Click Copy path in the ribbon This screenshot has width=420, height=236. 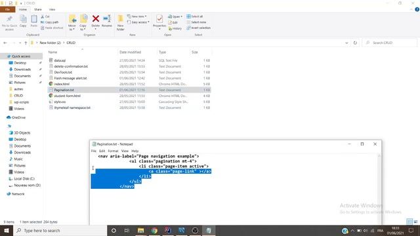[x=50, y=22]
